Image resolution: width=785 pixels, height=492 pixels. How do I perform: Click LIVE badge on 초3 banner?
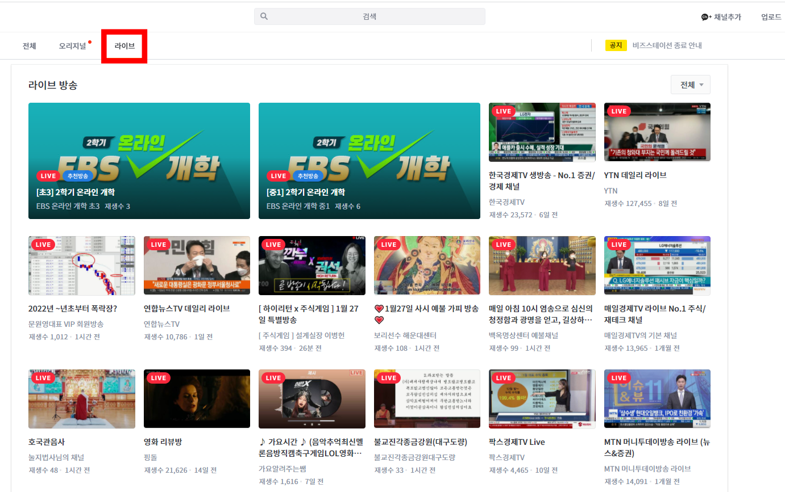(x=48, y=176)
